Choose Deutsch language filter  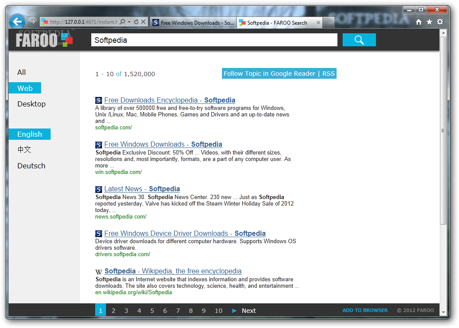click(31, 166)
